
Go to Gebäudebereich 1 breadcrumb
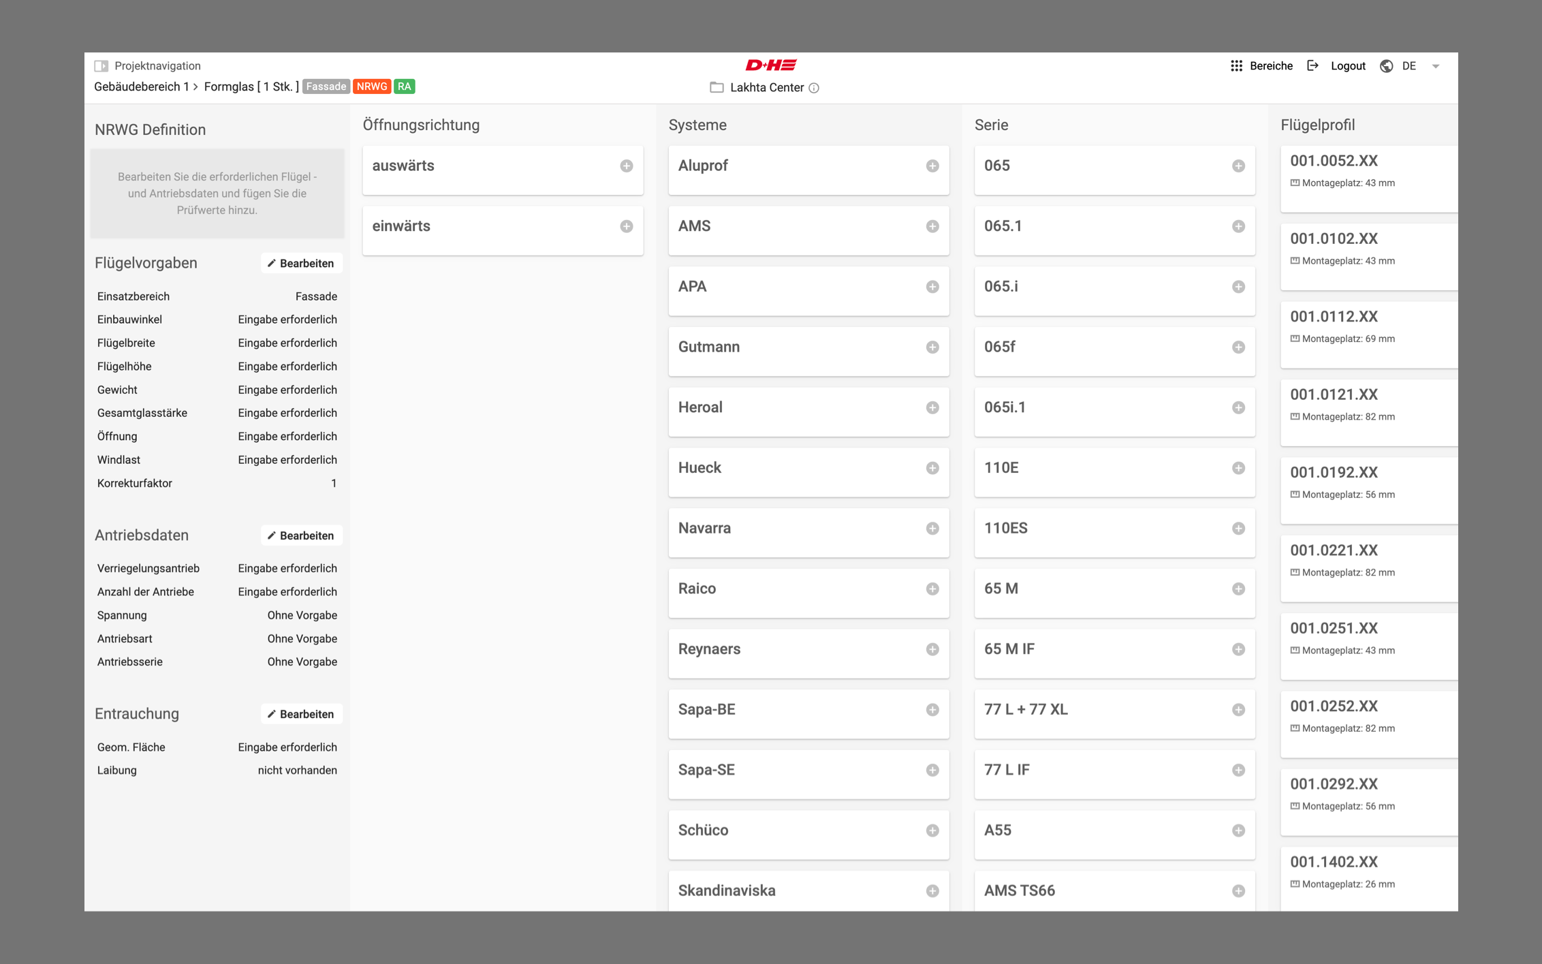pos(142,87)
